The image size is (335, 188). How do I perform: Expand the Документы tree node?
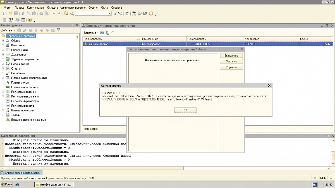[x=3, y=55]
